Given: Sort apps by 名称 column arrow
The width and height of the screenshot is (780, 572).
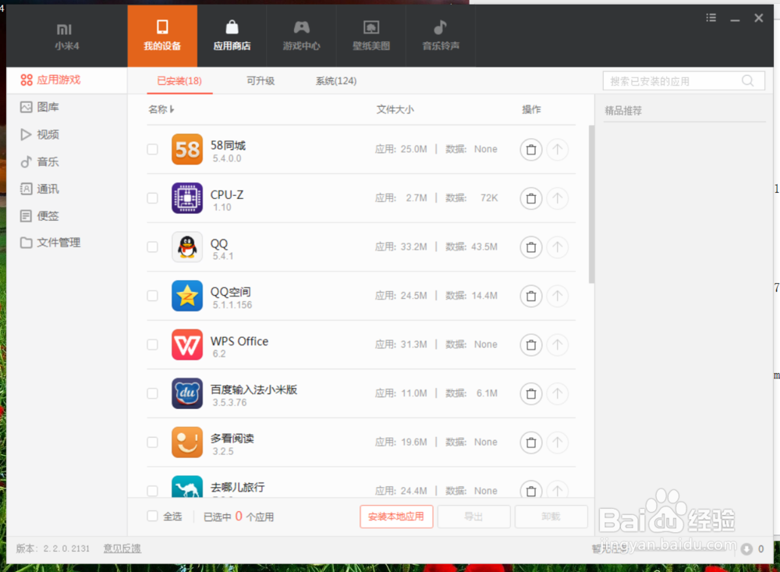Looking at the screenshot, I should pyautogui.click(x=172, y=109).
